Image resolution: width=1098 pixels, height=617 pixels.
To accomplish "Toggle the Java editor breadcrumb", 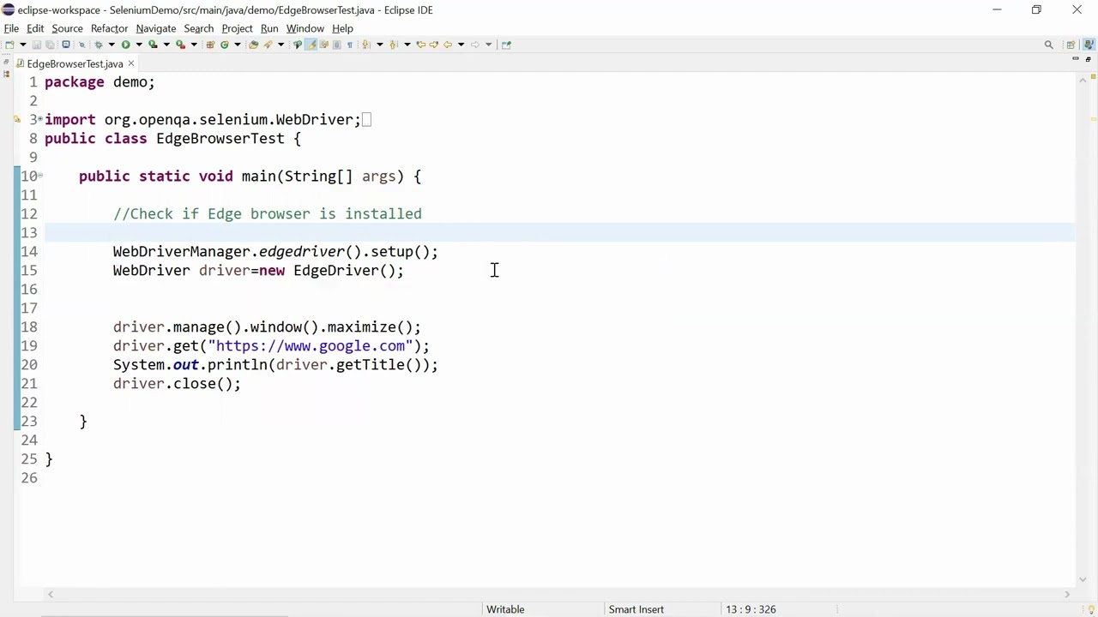I will 297,45.
